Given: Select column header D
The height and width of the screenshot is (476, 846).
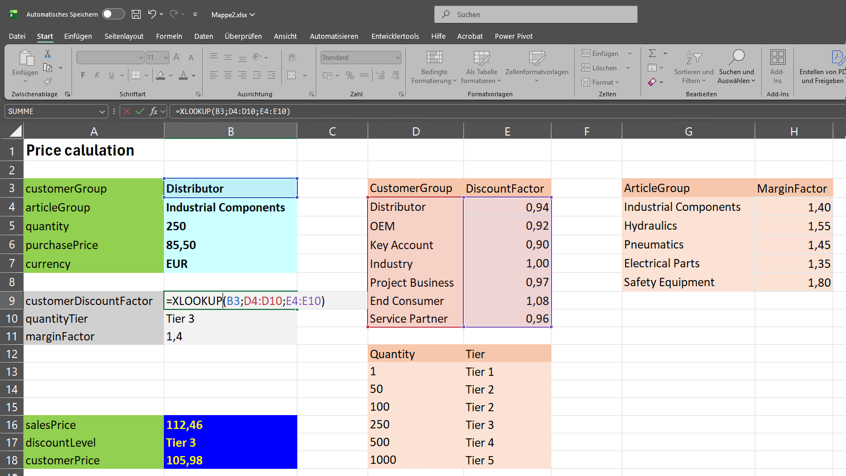Looking at the screenshot, I should (x=416, y=131).
